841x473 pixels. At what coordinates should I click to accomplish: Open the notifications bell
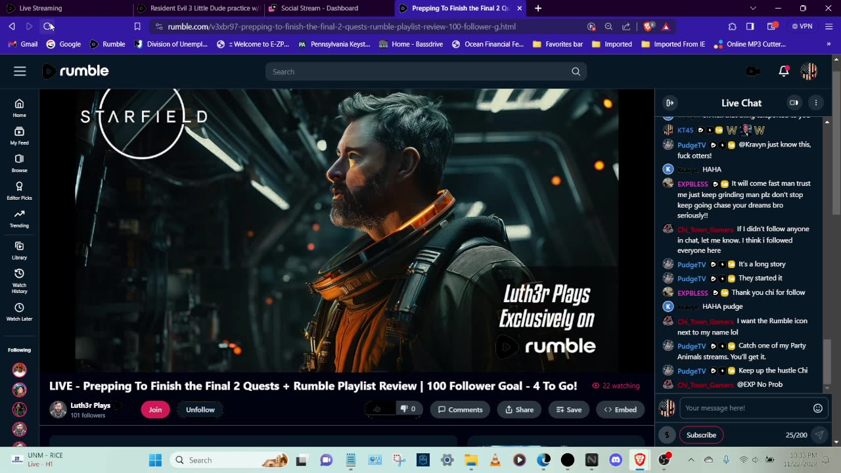tap(784, 72)
